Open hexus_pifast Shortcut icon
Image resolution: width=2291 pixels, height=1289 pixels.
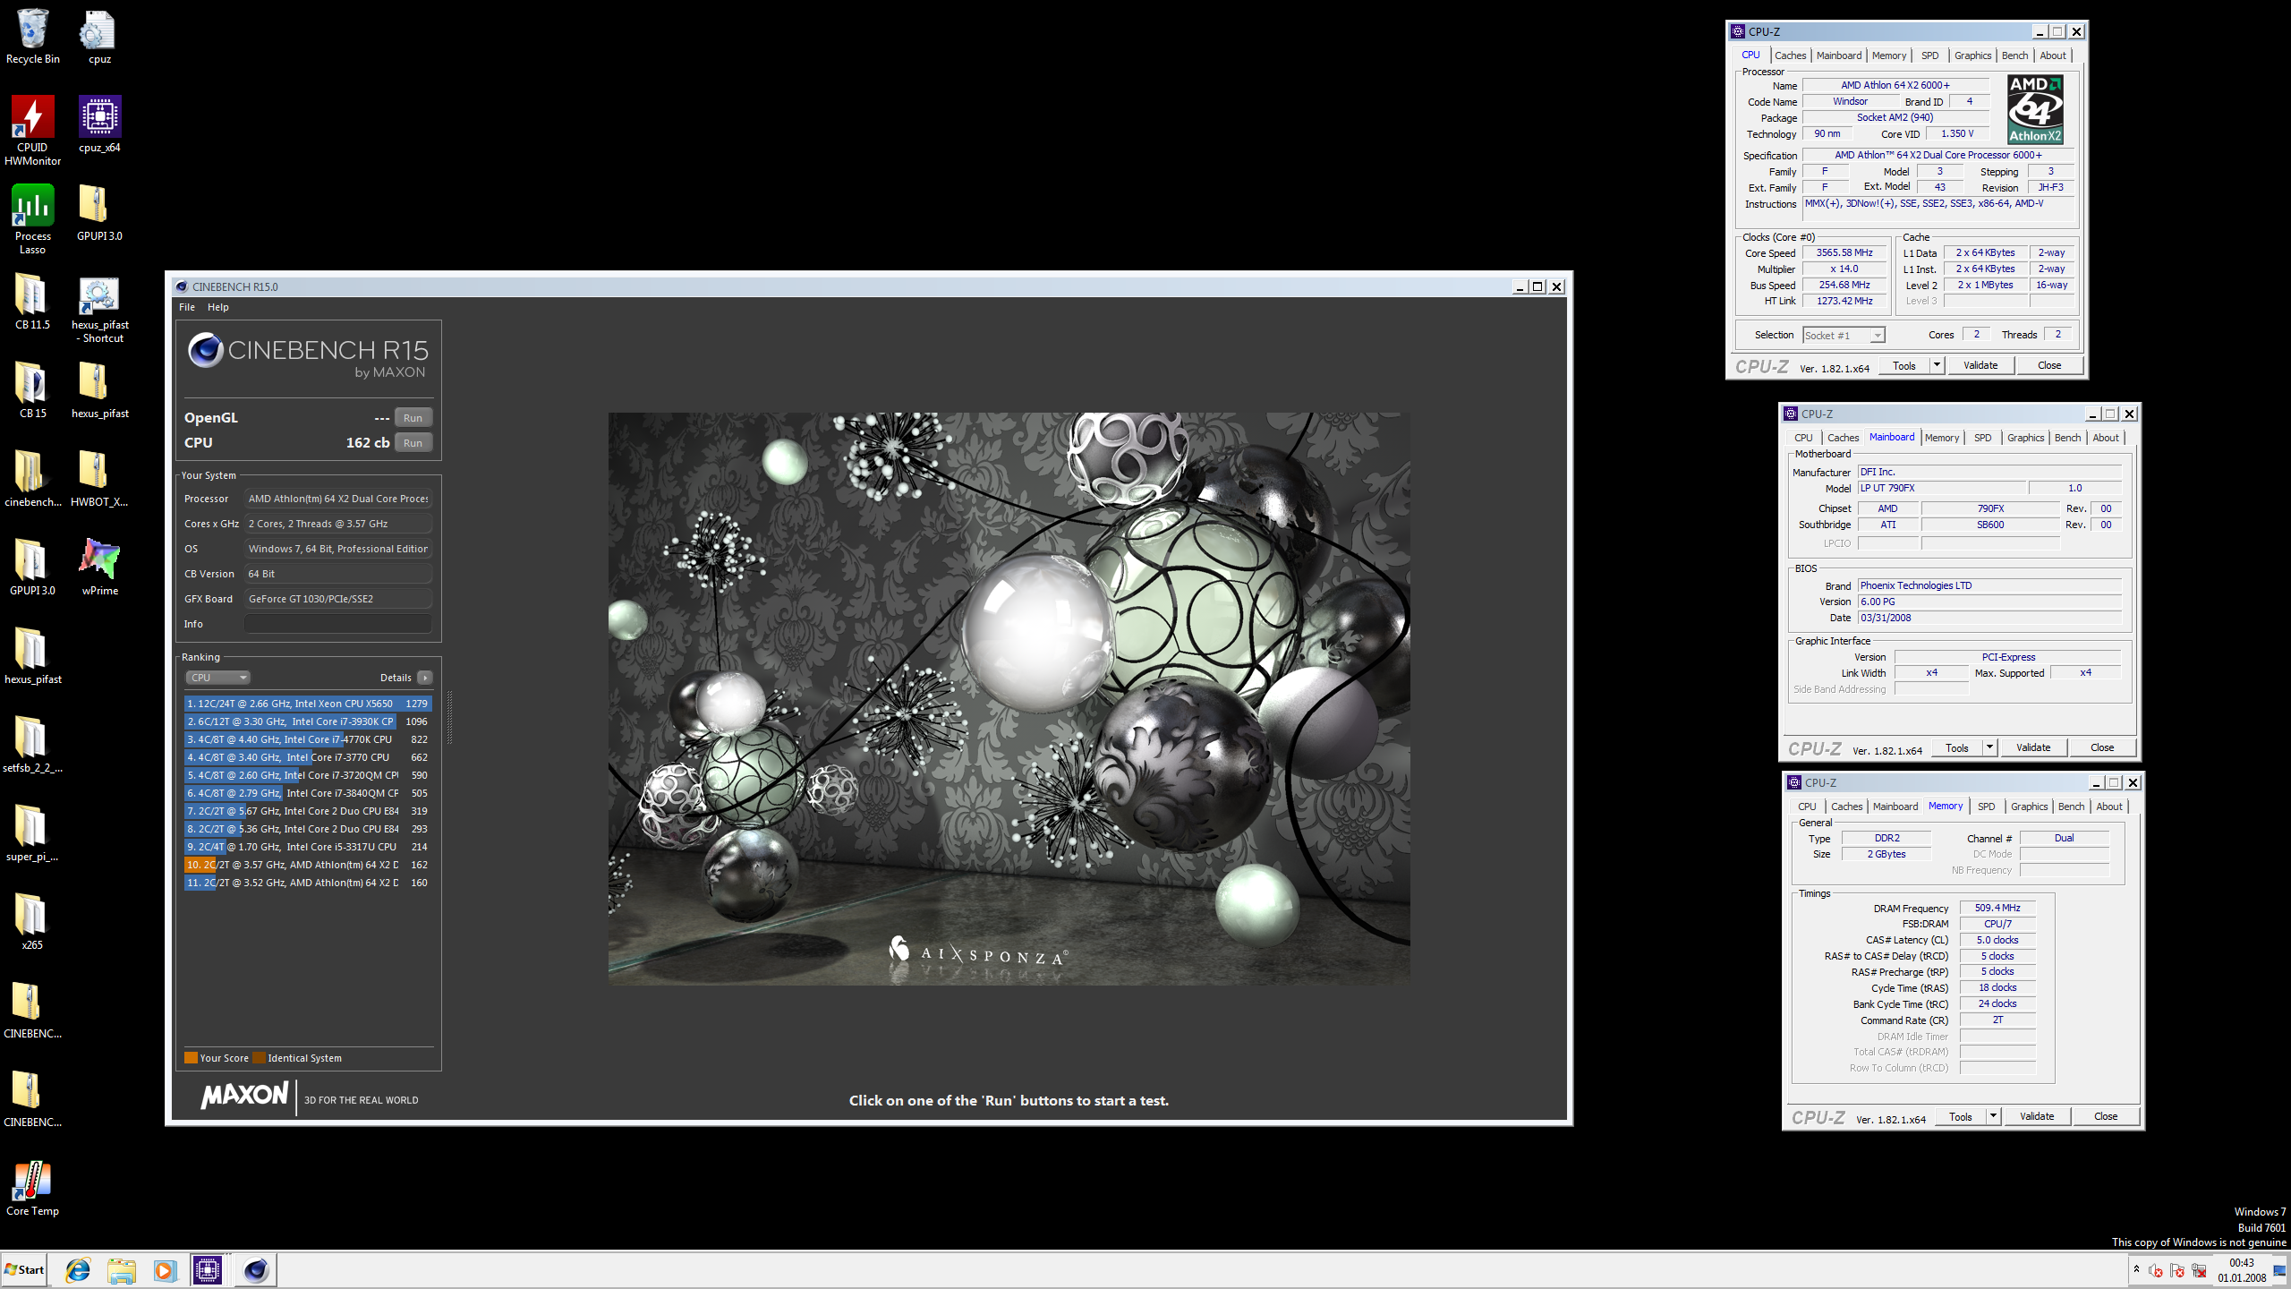(x=99, y=309)
